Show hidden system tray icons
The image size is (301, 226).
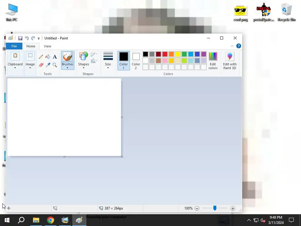click(x=249, y=220)
